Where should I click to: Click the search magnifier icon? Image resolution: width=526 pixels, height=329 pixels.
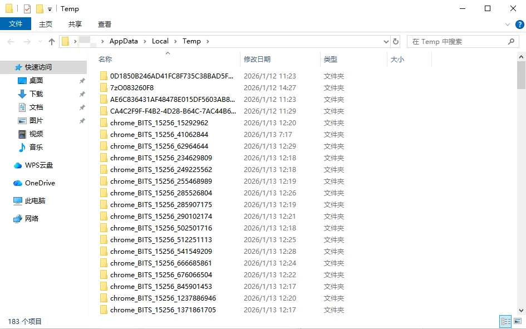pyautogui.click(x=511, y=42)
